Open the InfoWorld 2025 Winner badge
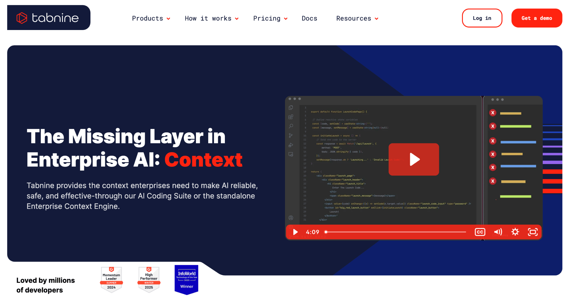 (186, 280)
